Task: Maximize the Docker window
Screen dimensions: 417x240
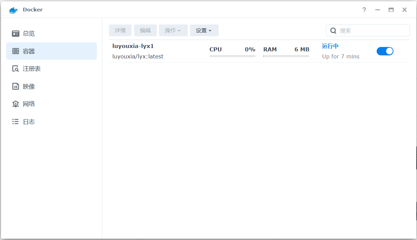Action: click(x=391, y=10)
